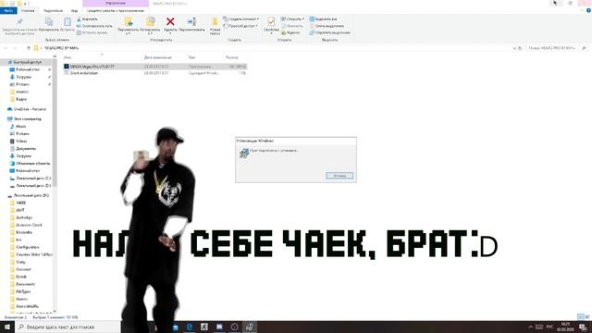Screen dimensions: 592x333
Task: Open the Configuration folder in the sidebar tree
Action: tap(27, 247)
